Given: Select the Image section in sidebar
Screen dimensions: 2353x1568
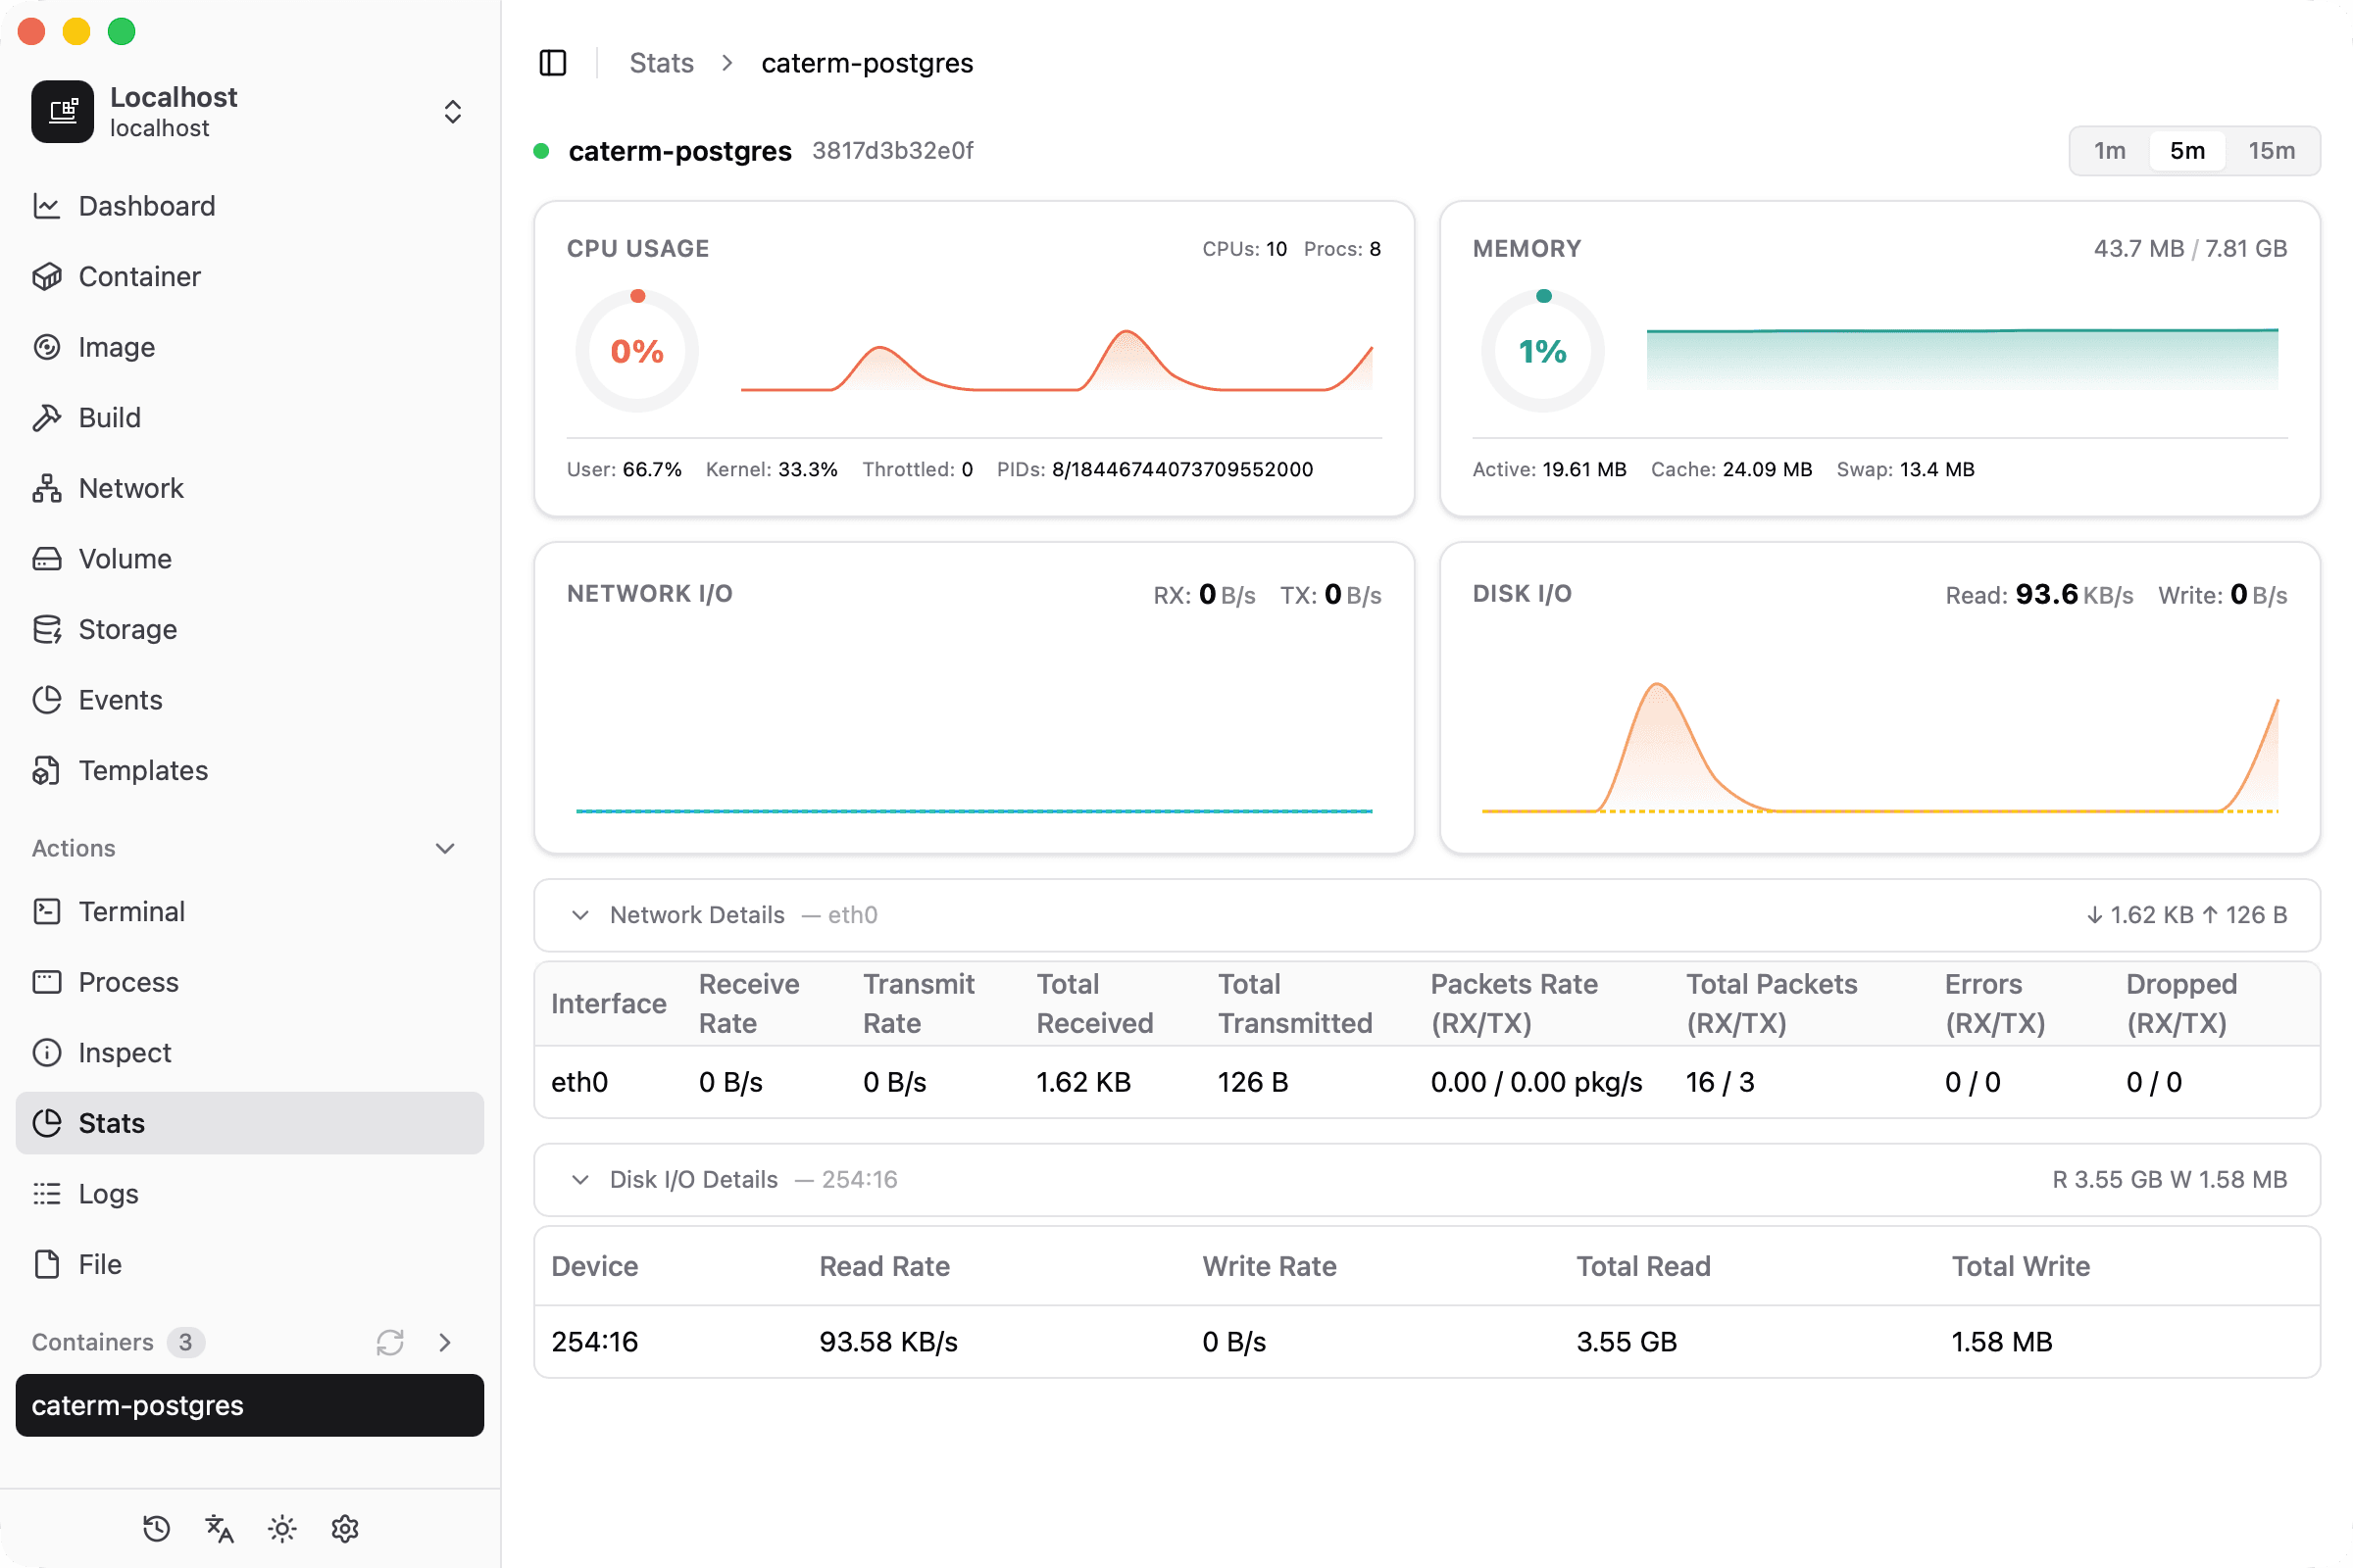Looking at the screenshot, I should tap(117, 347).
